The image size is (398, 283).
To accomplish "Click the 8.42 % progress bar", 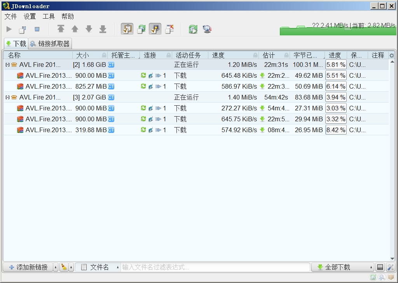I will click(x=336, y=130).
